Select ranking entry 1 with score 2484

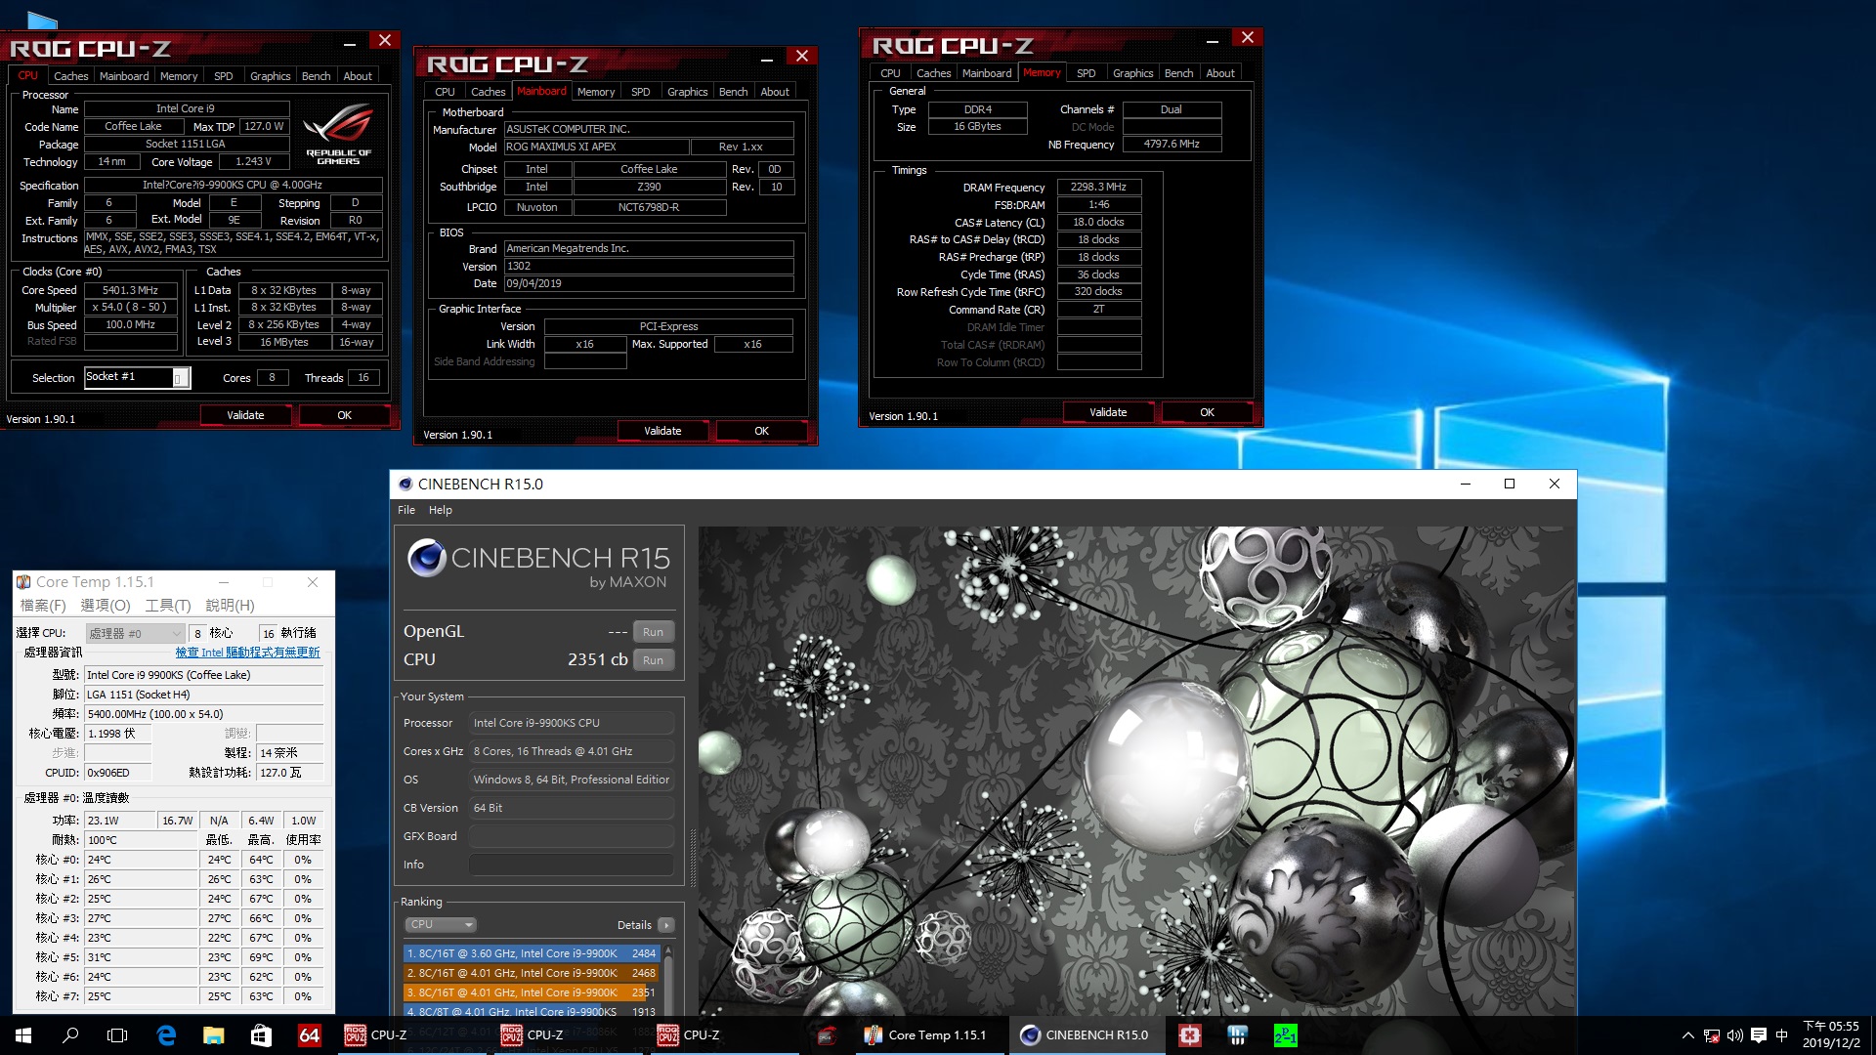pyautogui.click(x=531, y=953)
